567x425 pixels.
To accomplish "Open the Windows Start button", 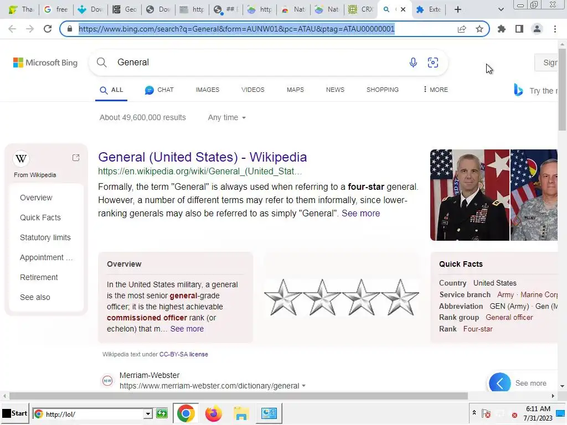I will click(x=14, y=413).
